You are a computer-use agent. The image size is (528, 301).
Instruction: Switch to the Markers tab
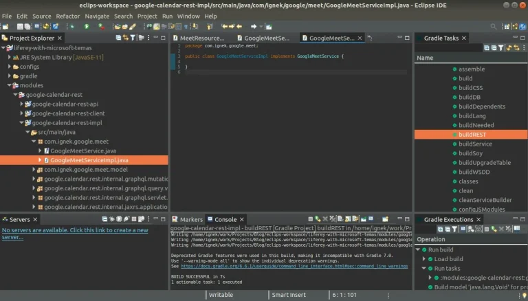pos(190,219)
